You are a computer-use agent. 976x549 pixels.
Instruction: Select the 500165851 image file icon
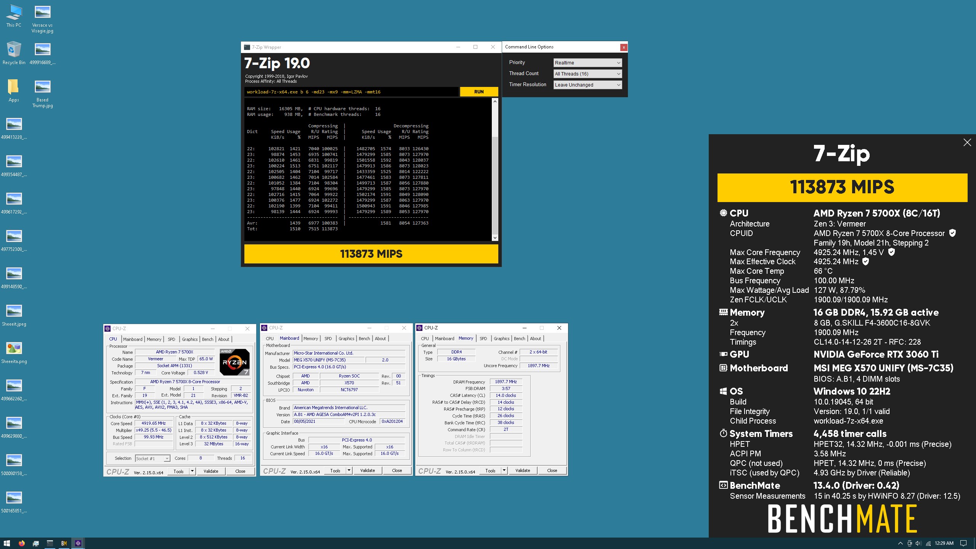pyautogui.click(x=14, y=501)
